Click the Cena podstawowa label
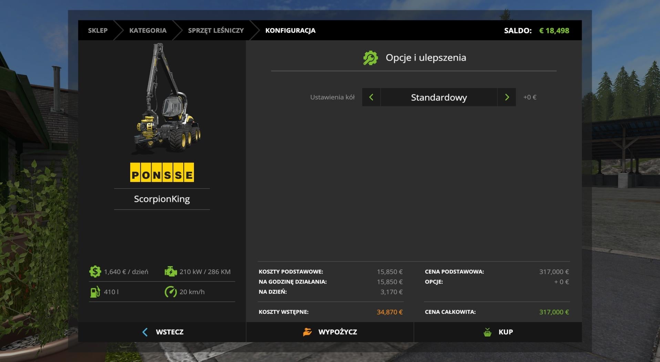This screenshot has width=660, height=362. 454,271
